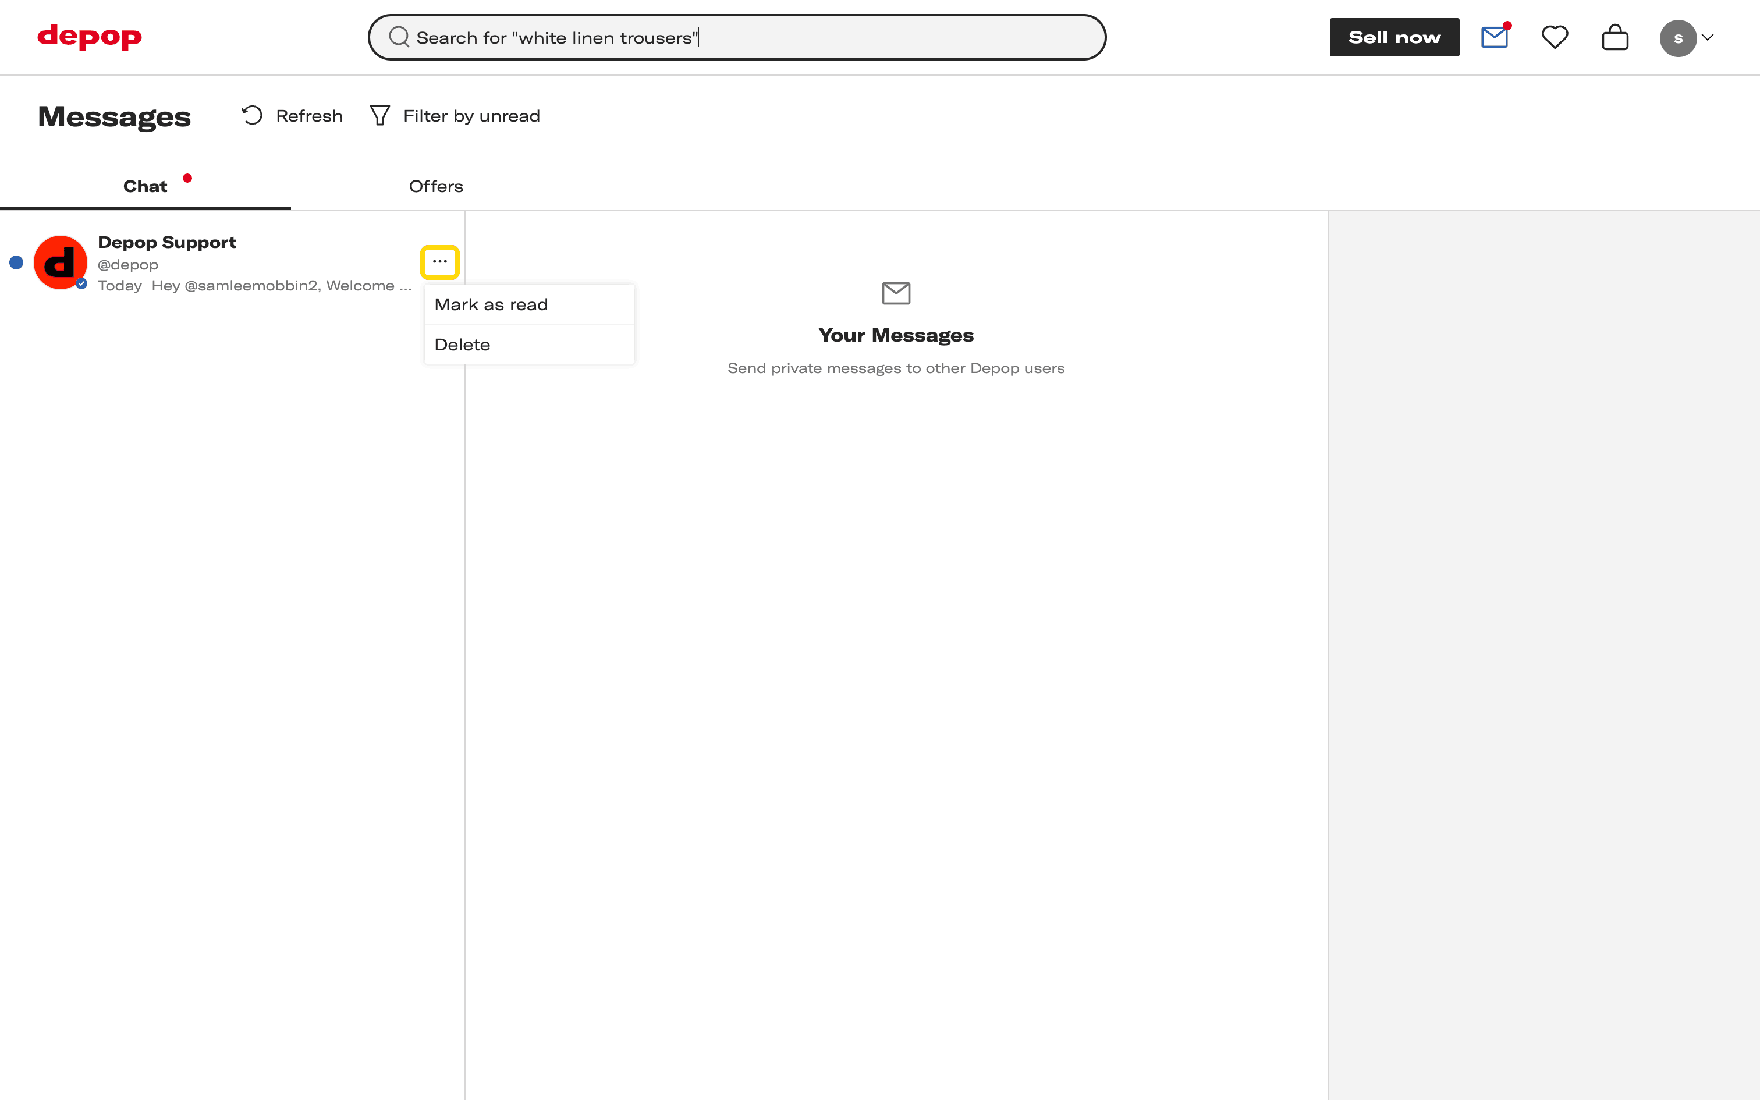Click the Depop logo
1760x1100 pixels.
pyautogui.click(x=90, y=36)
